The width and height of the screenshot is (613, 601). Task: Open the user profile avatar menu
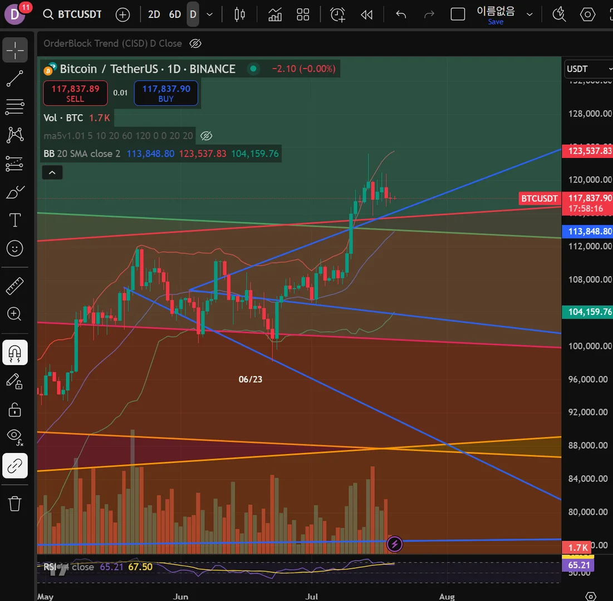(x=14, y=14)
